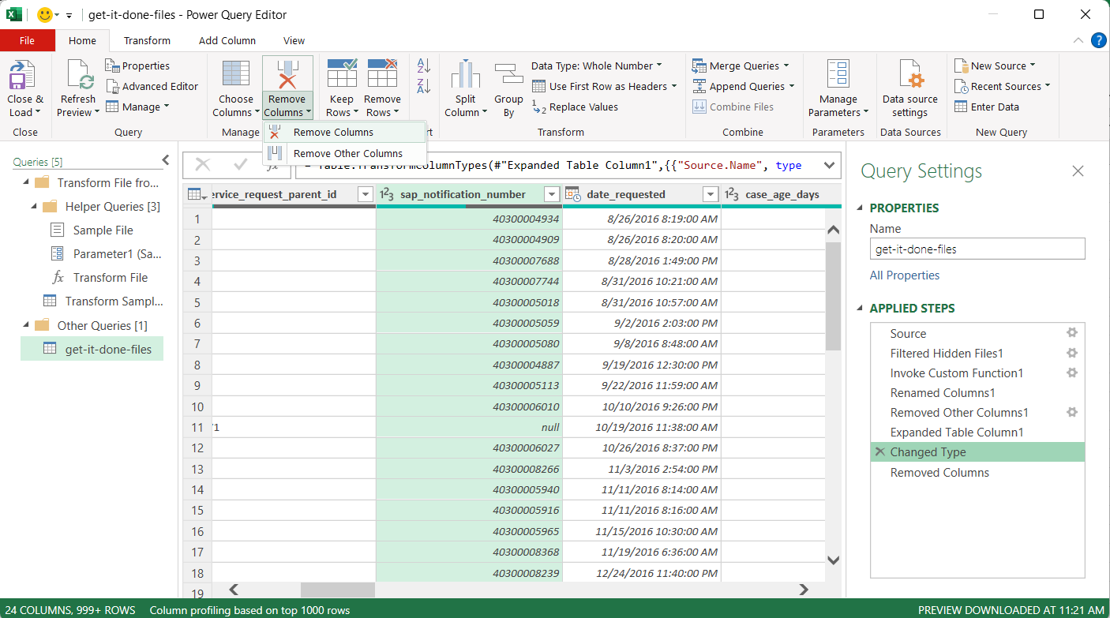Image resolution: width=1110 pixels, height=618 pixels.
Task: Click the query Name input field
Action: click(977, 249)
